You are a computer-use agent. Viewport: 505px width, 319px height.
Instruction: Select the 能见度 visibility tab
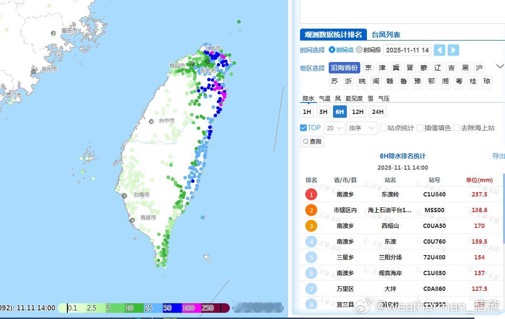(x=354, y=98)
